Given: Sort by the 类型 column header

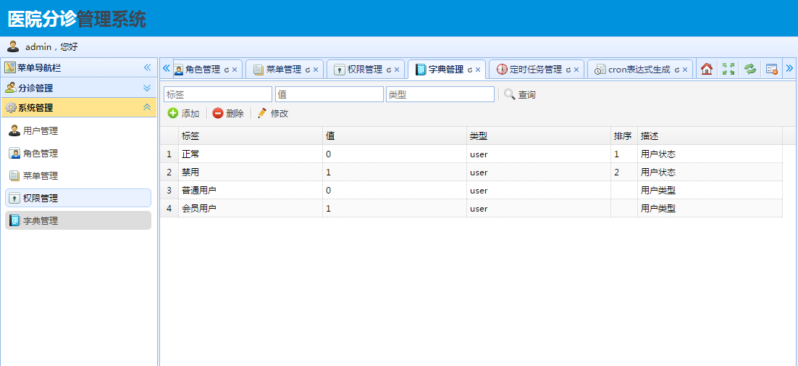Looking at the screenshot, I should (x=539, y=136).
